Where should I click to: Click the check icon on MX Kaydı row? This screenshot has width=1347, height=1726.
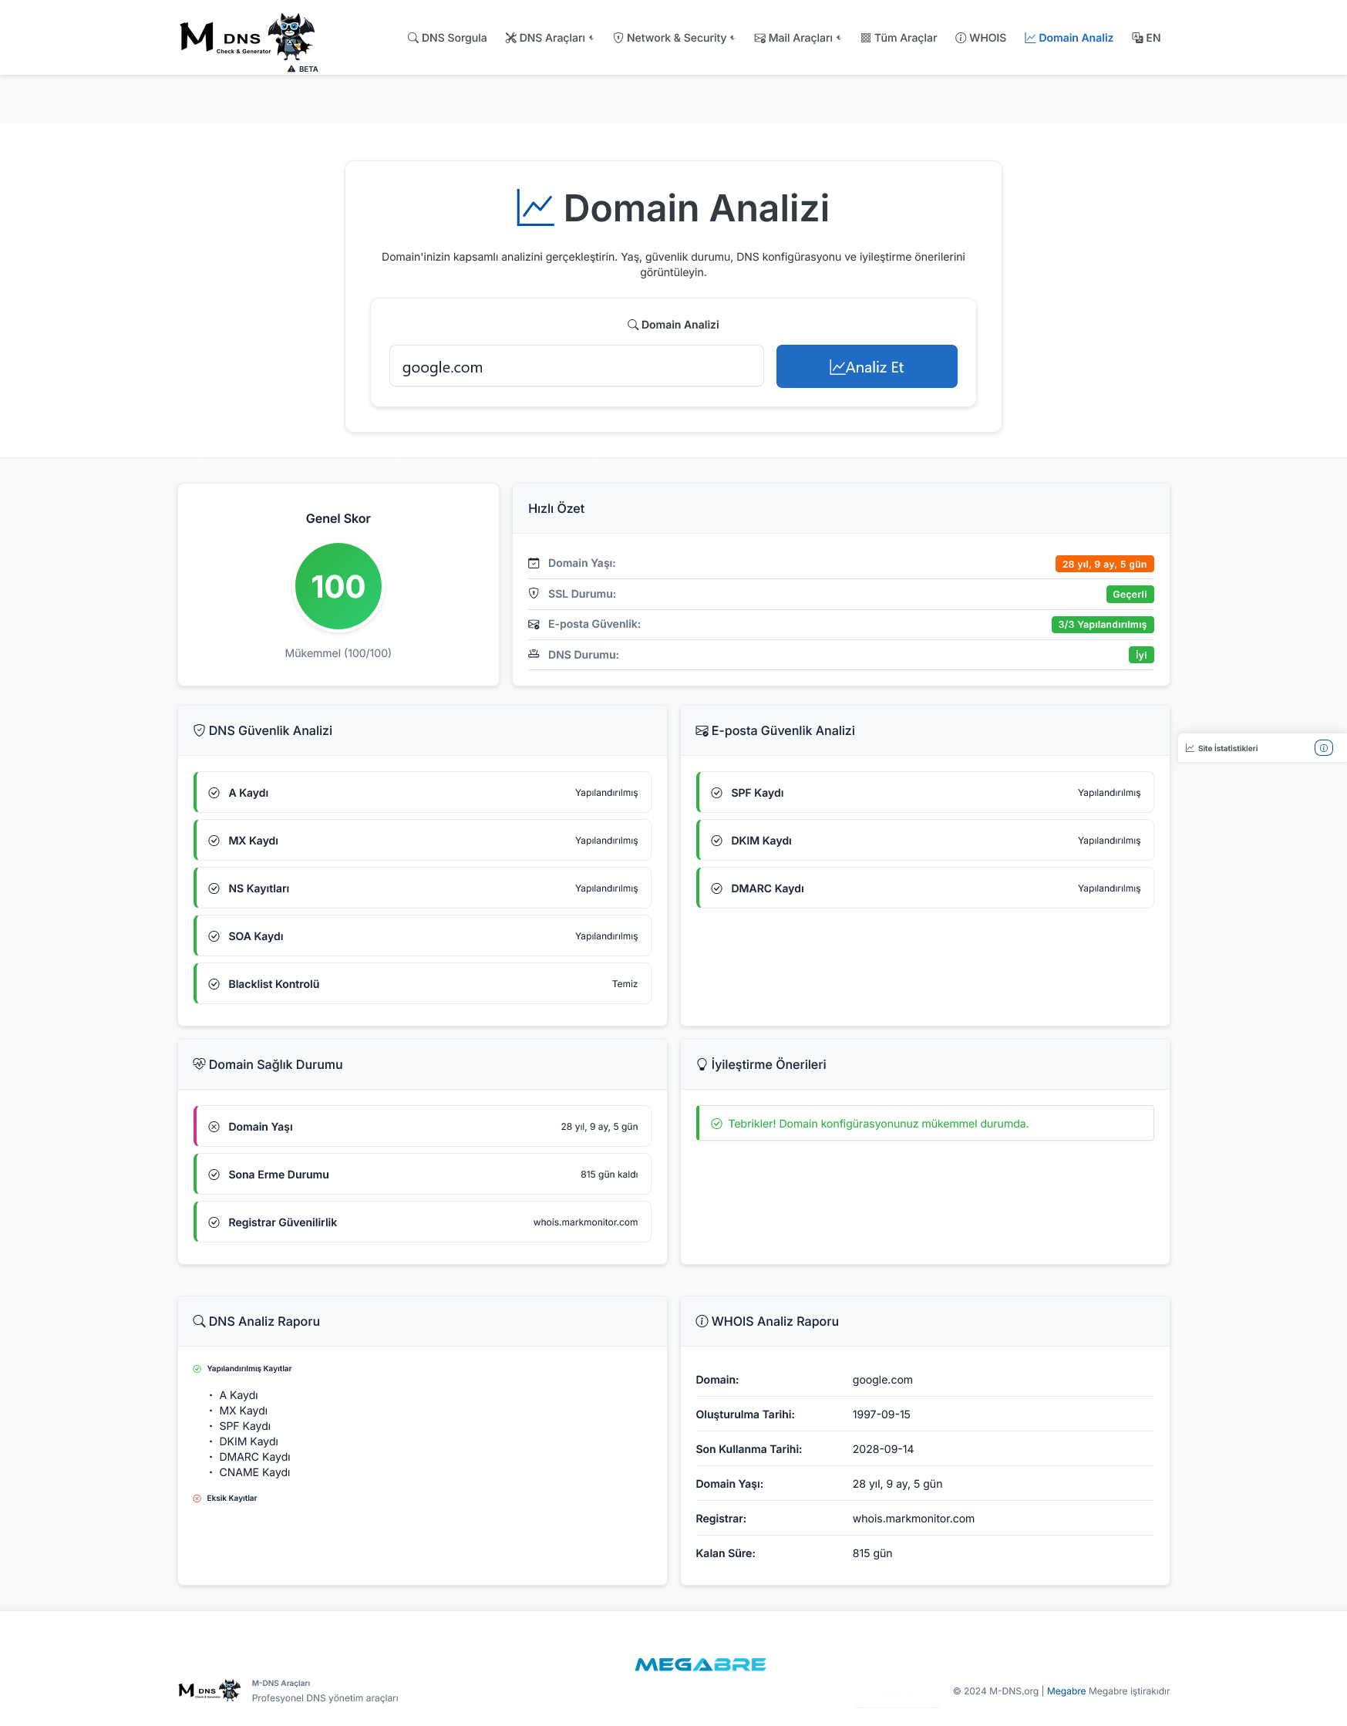pos(214,841)
